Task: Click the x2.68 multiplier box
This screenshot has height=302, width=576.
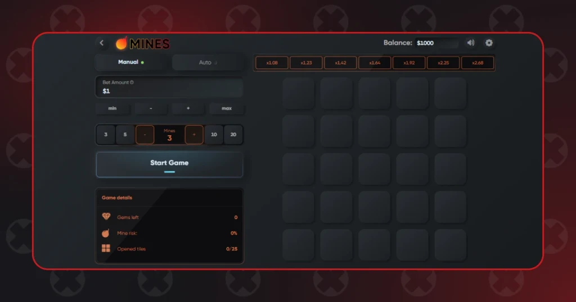Action: click(x=478, y=63)
